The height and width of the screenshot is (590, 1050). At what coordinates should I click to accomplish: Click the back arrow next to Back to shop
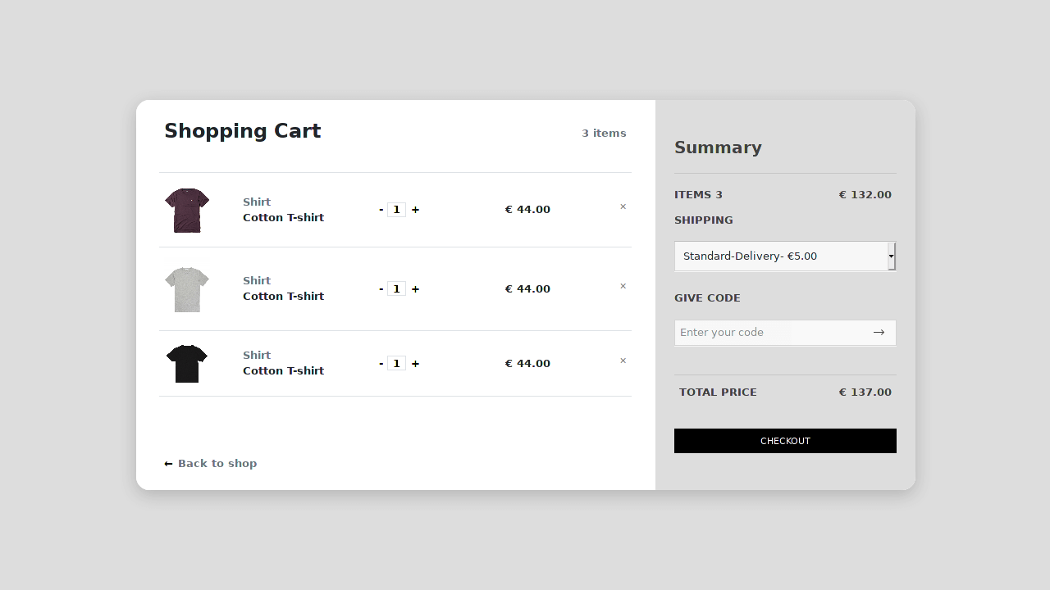click(x=167, y=463)
